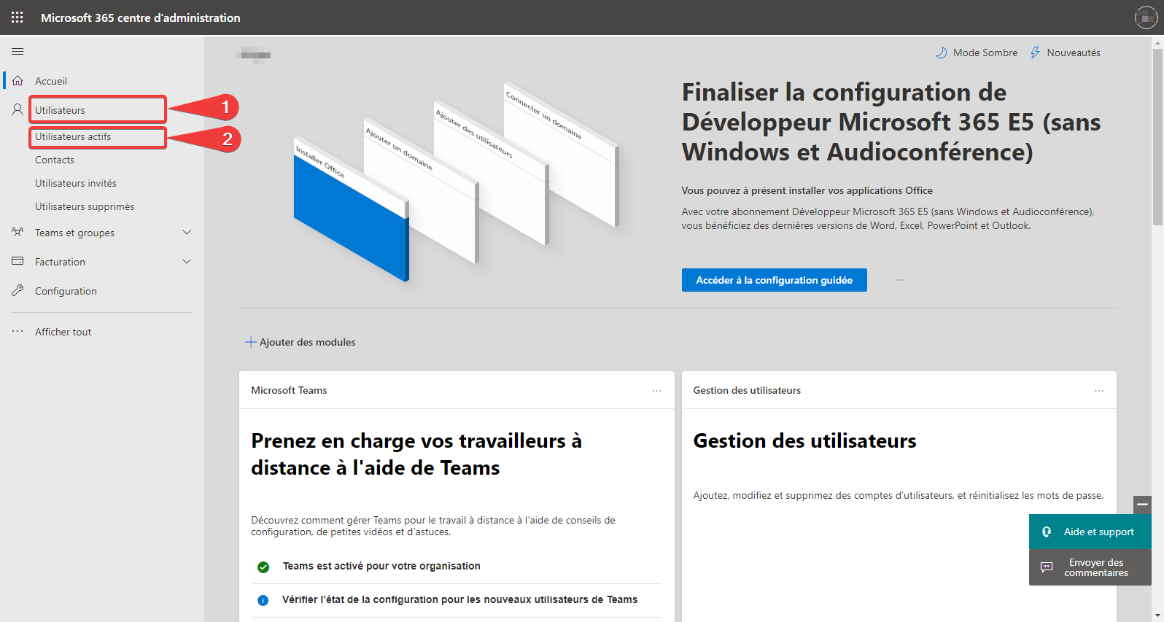This screenshot has width=1164, height=622.
Task: Click Ajouter des modules
Action: (300, 342)
